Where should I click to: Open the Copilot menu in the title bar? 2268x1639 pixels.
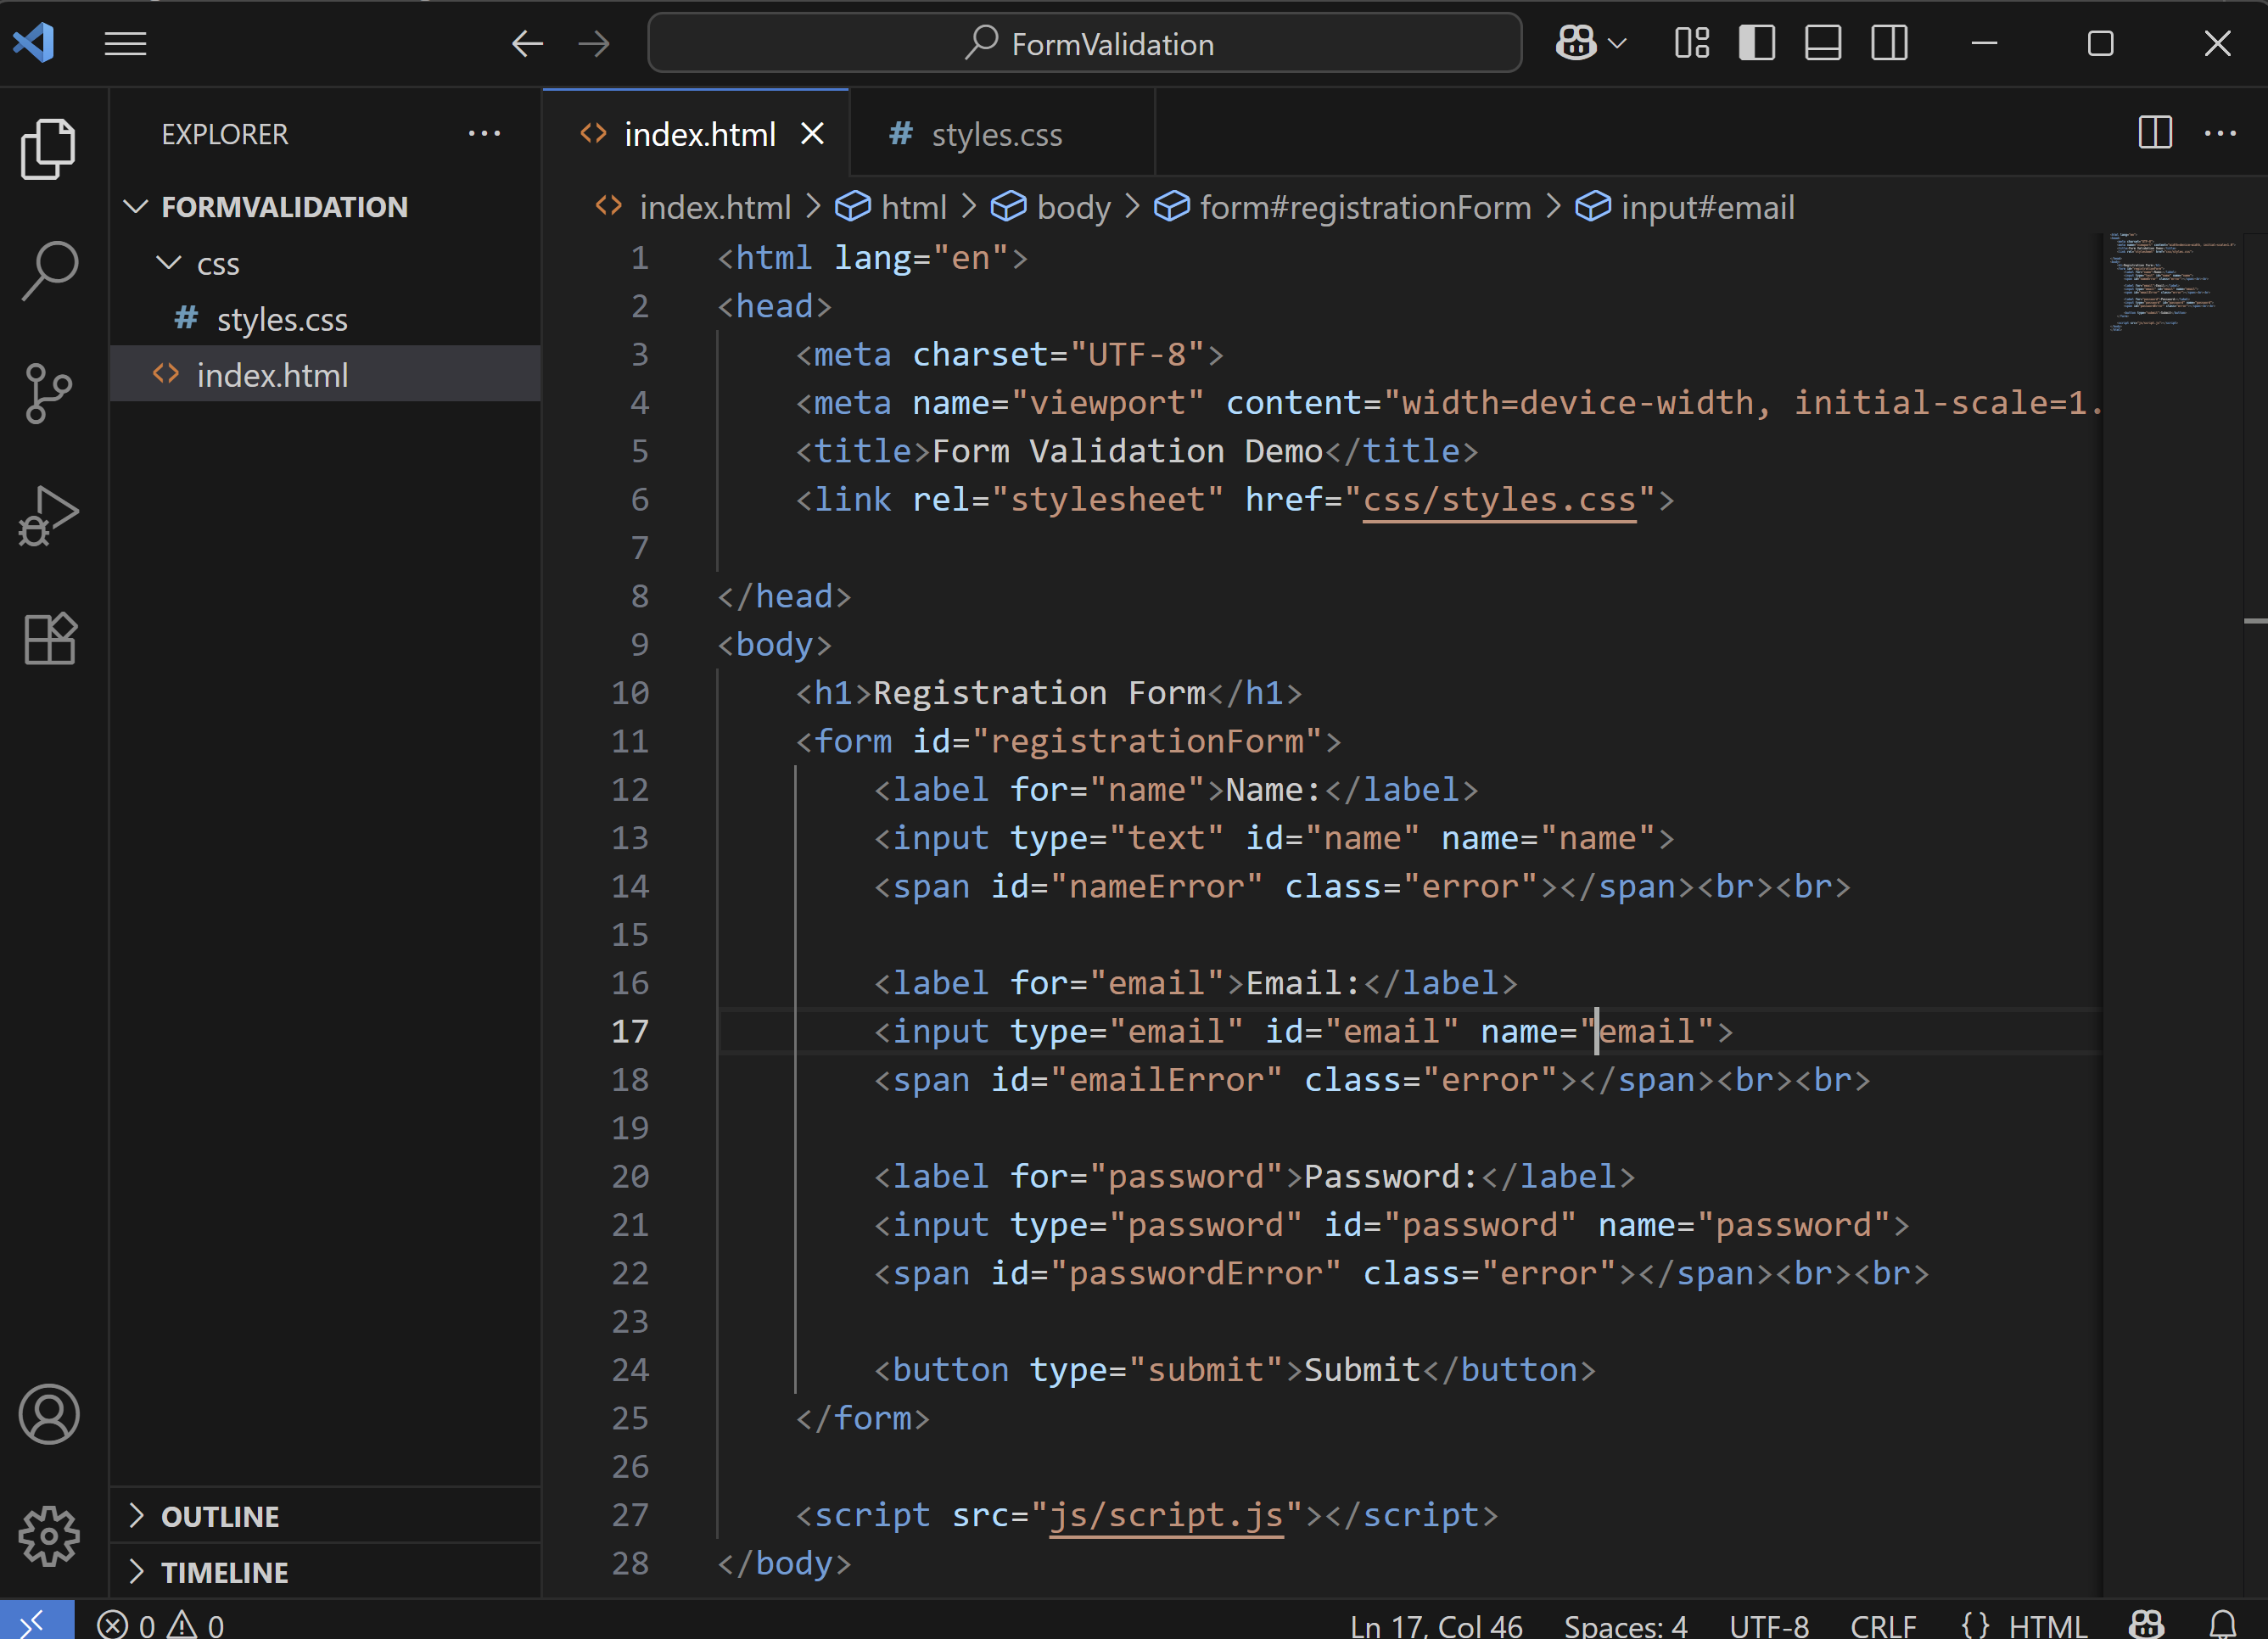pos(1590,43)
